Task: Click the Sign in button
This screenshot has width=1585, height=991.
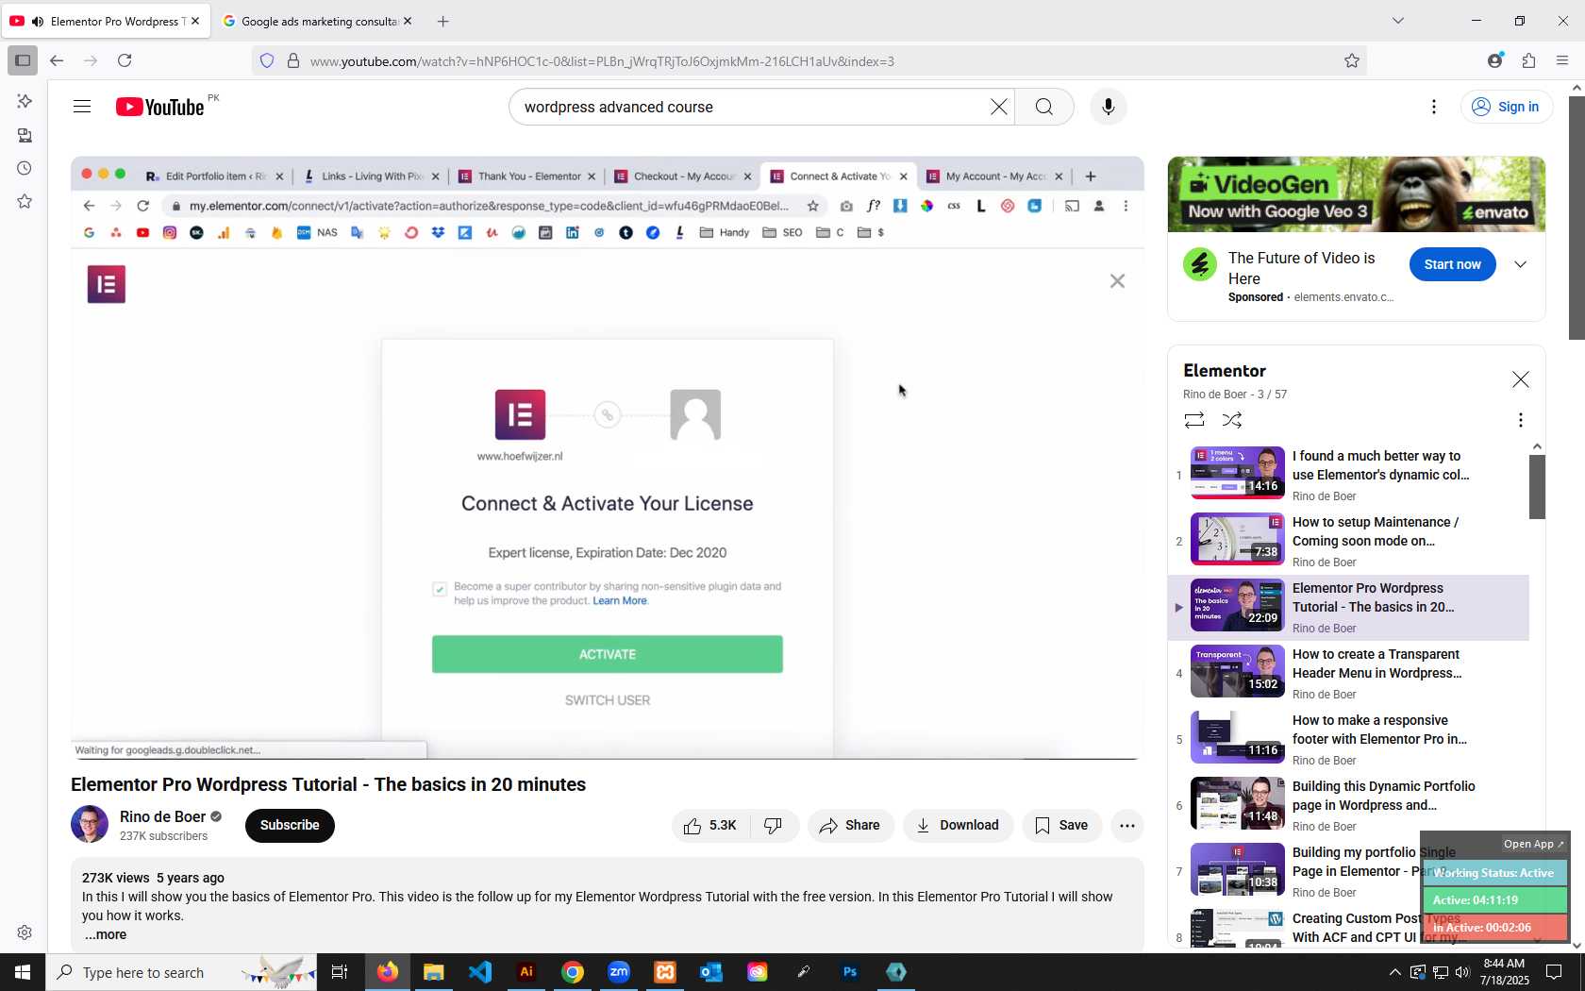Action: tap(1506, 107)
